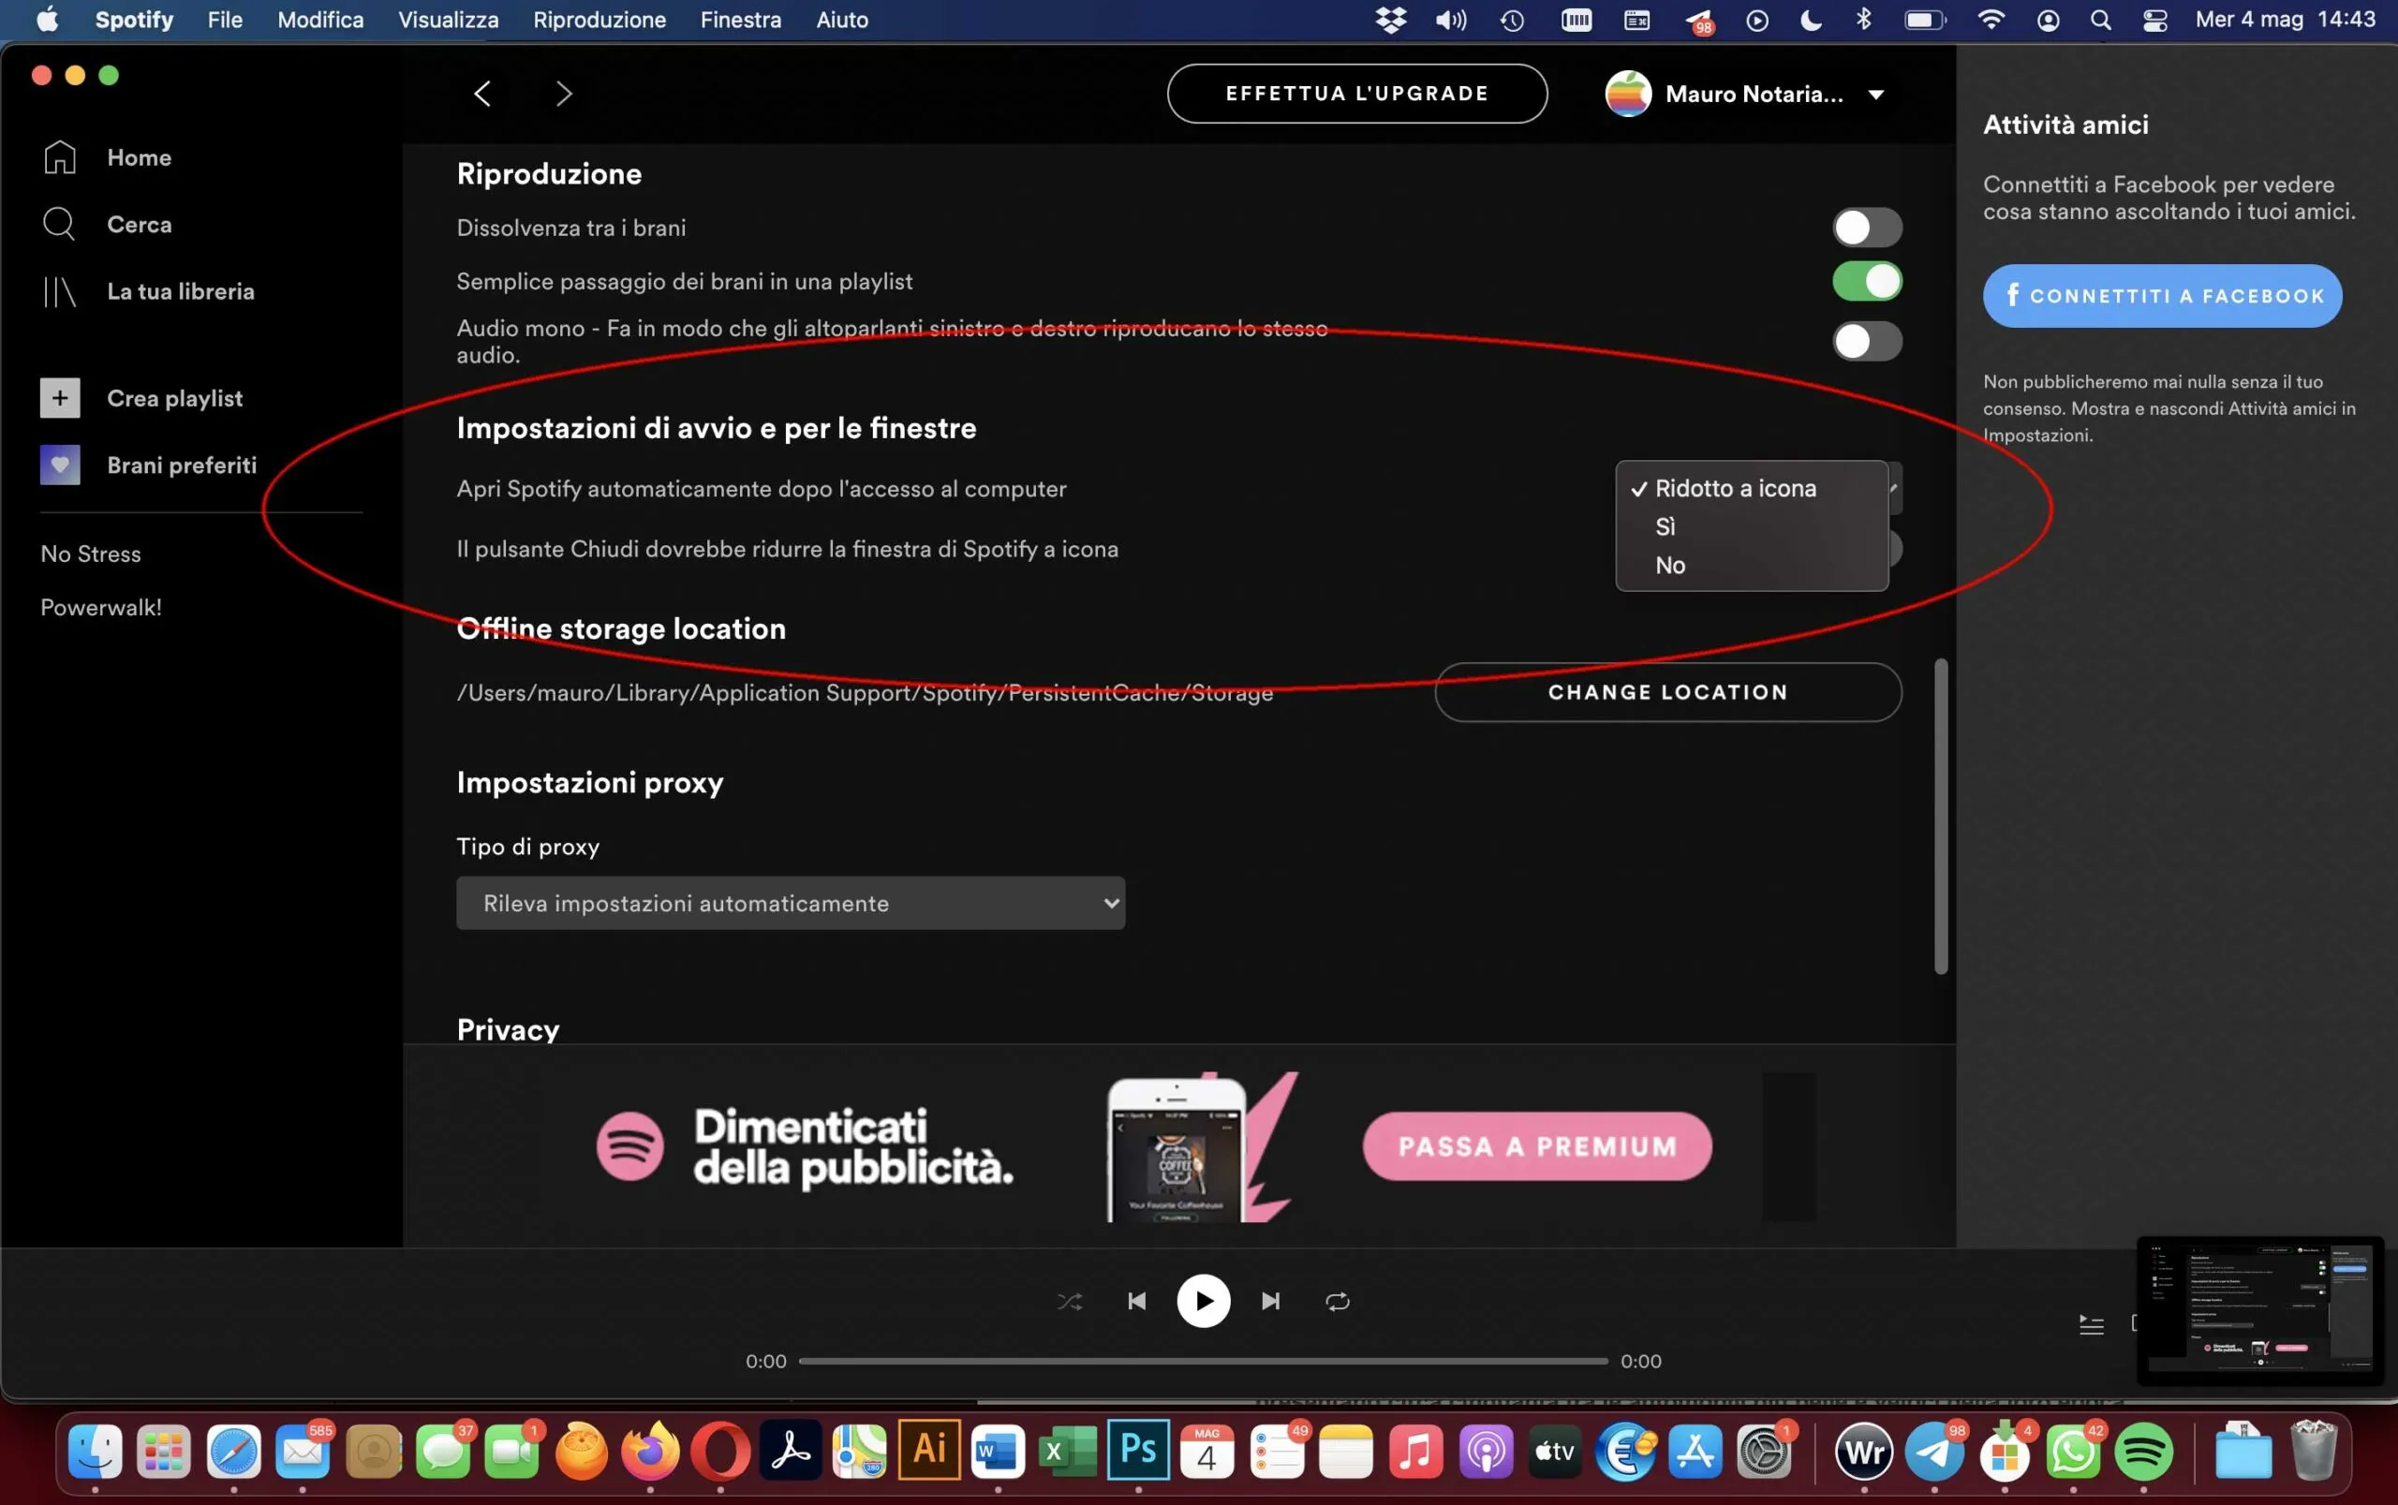Activate the repeat icon in playback controls

point(1337,1301)
